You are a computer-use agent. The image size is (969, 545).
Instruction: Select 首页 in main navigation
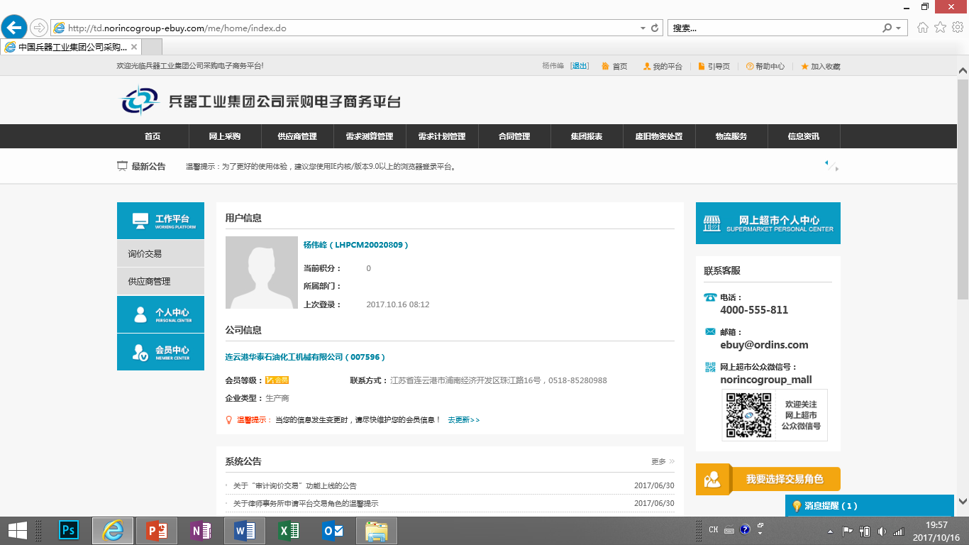click(153, 136)
